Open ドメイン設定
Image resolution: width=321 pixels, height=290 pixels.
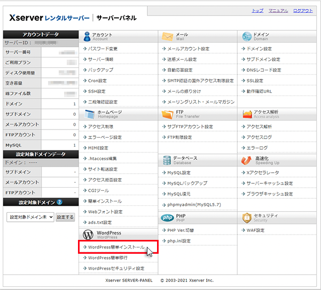259,49
